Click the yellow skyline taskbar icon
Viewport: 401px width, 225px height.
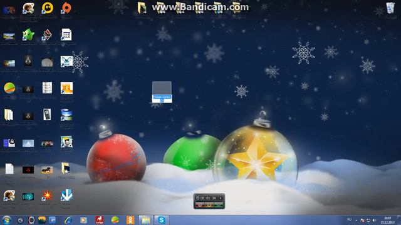click(x=42, y=220)
